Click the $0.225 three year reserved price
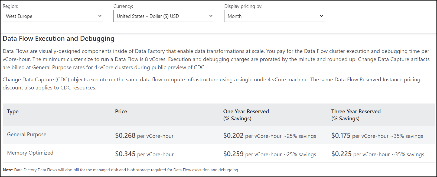The width and height of the screenshot is (437, 177). (x=341, y=154)
